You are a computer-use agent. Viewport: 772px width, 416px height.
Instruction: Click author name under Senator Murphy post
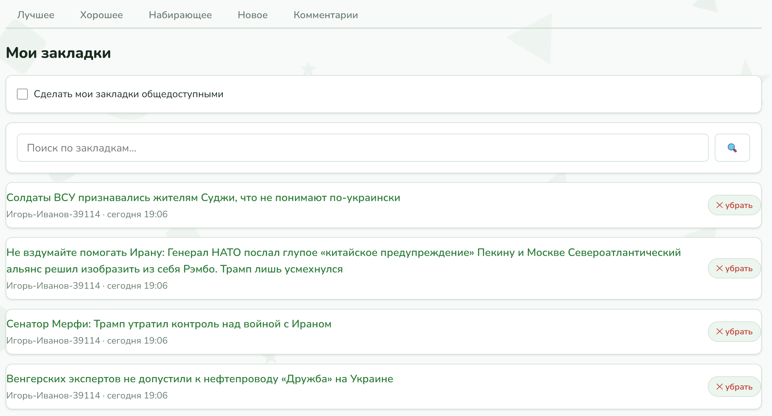pos(53,341)
